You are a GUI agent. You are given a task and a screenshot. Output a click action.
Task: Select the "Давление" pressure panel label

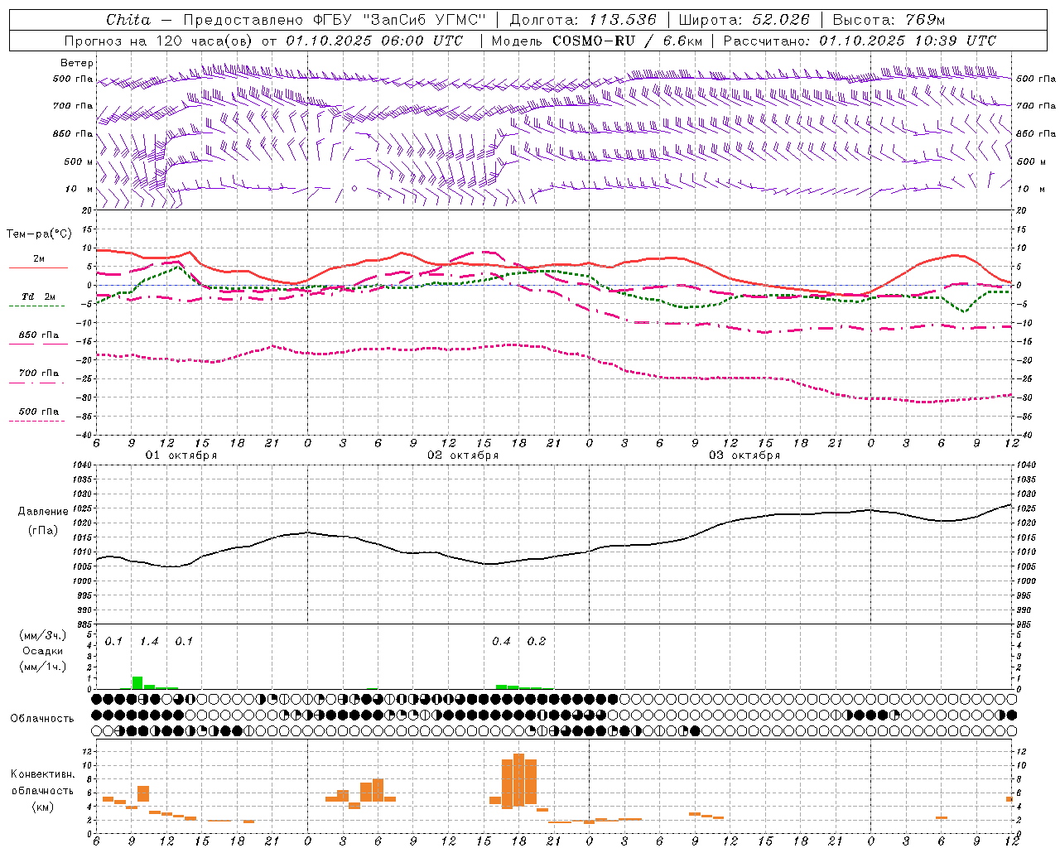click(43, 512)
